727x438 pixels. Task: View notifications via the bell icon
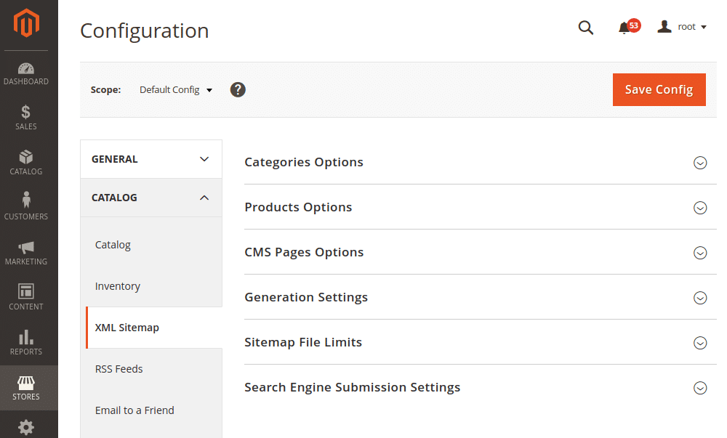(x=625, y=28)
